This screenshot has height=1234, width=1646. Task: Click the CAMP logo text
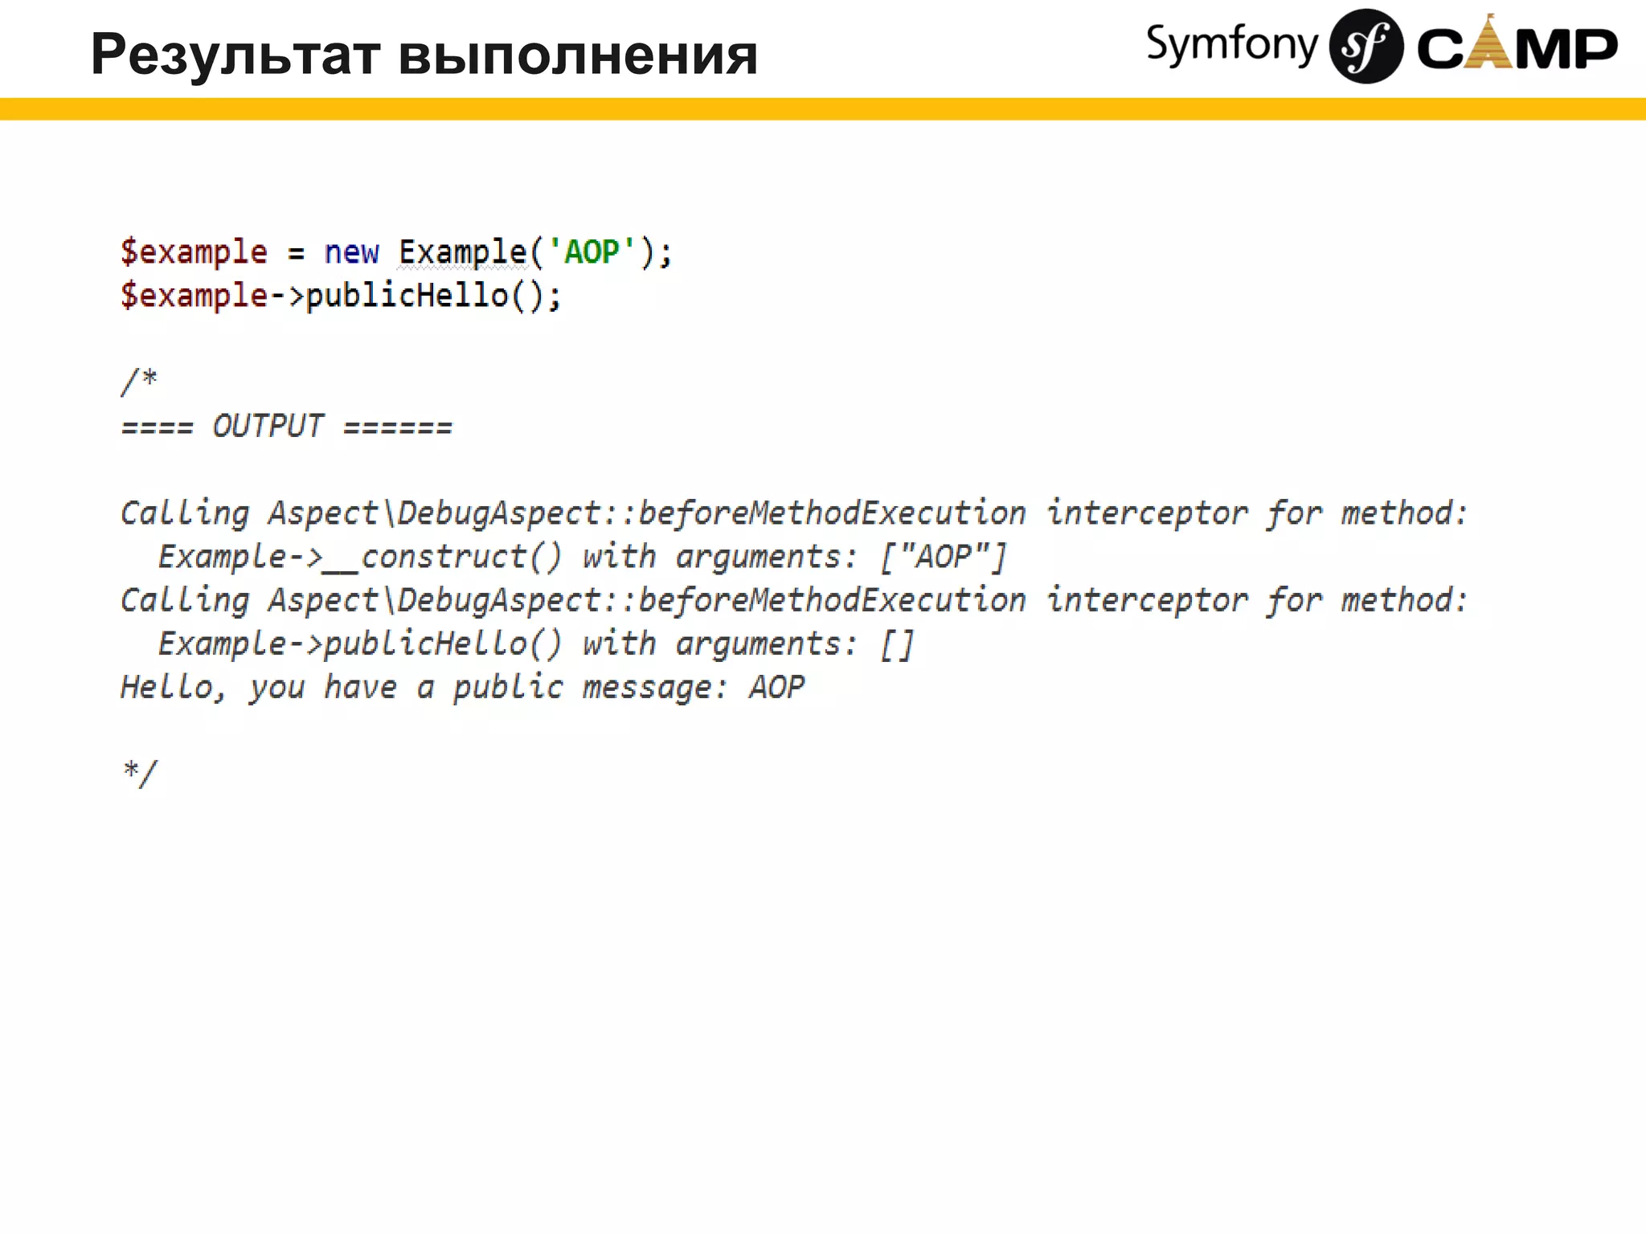click(x=1517, y=43)
